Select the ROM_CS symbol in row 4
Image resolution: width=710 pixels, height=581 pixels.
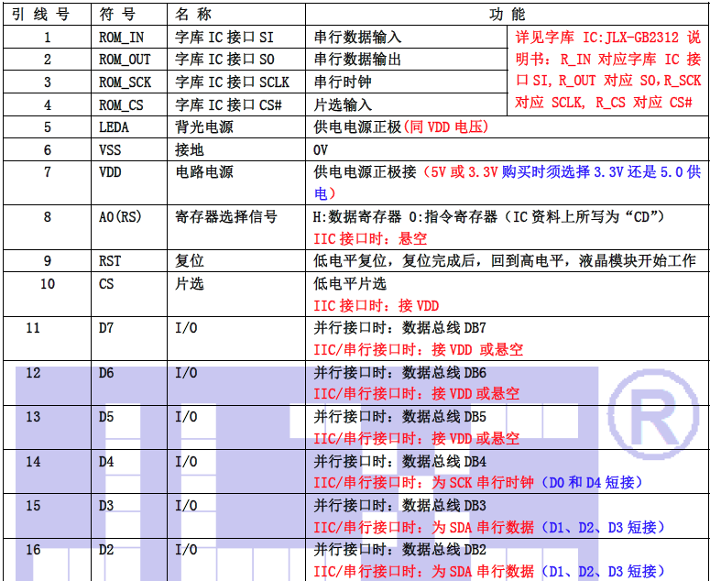121,104
